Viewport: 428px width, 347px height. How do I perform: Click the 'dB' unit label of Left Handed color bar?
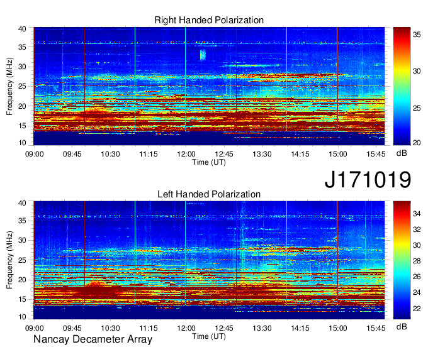pyautogui.click(x=402, y=326)
